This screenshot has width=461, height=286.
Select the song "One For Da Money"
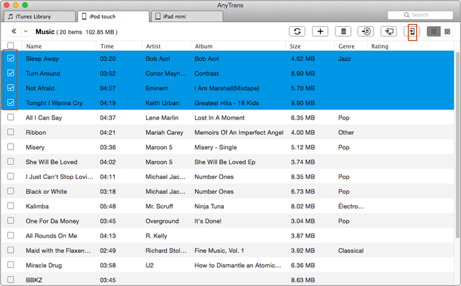tap(52, 221)
